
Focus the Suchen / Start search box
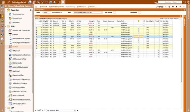[x=170, y=2]
